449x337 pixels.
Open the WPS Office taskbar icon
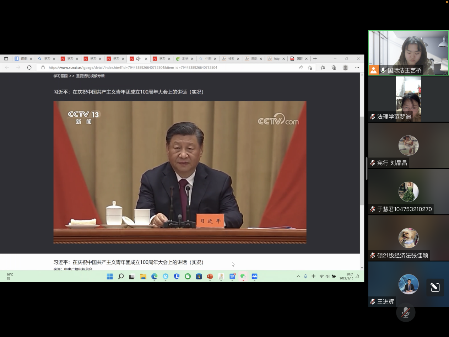(x=232, y=276)
